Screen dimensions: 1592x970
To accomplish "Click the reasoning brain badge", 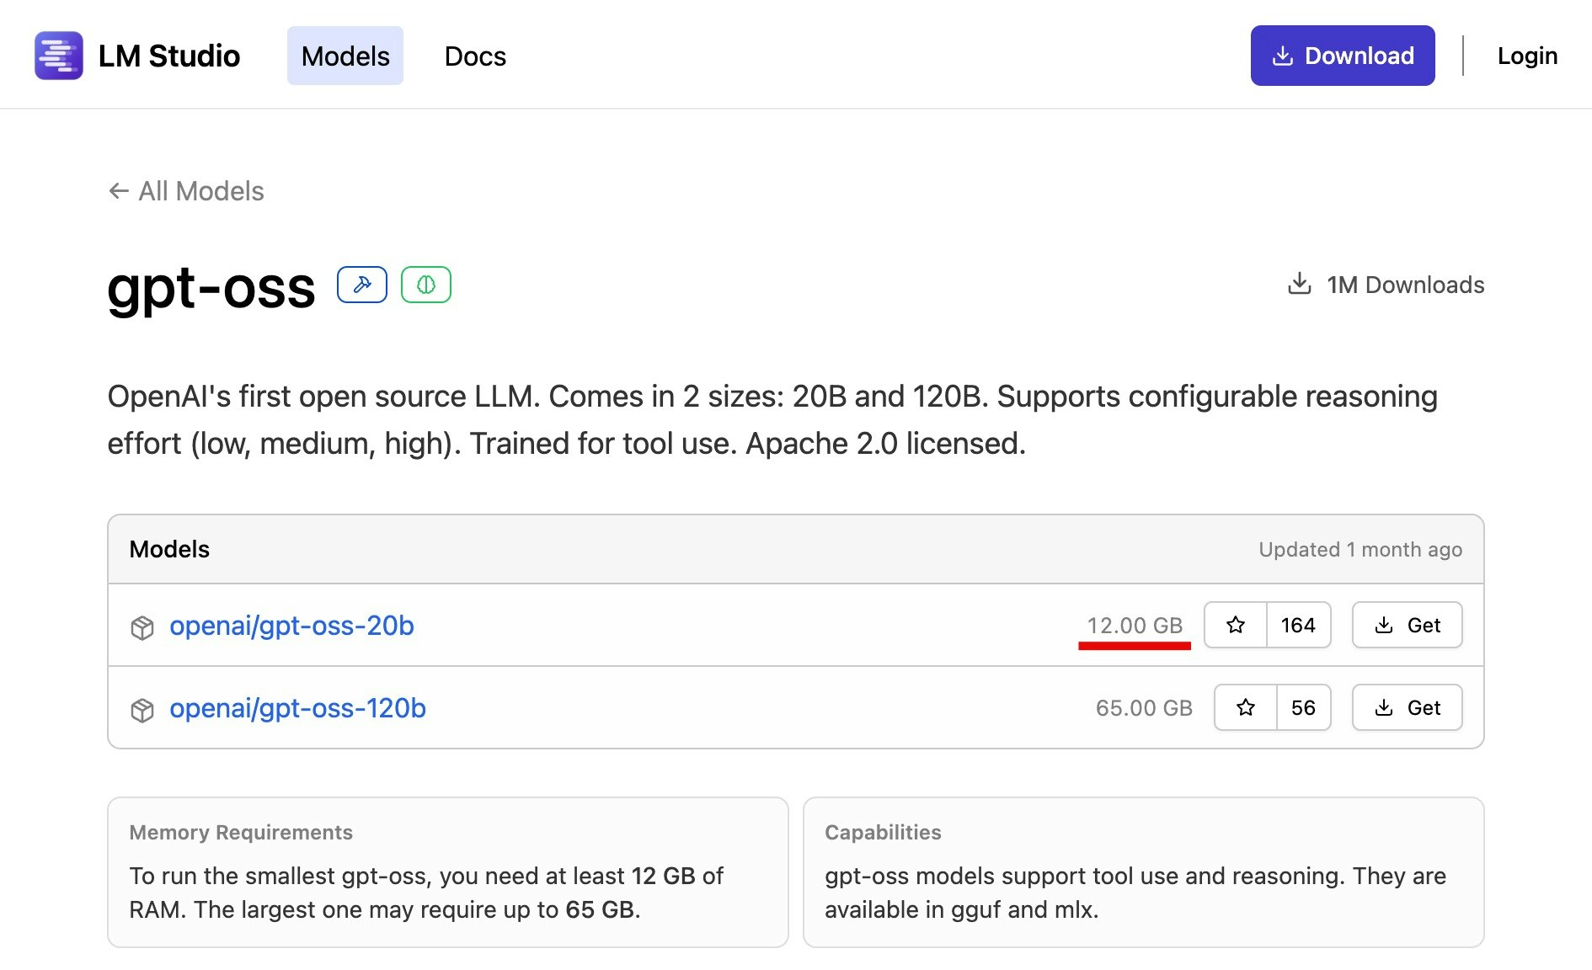I will coord(426,285).
